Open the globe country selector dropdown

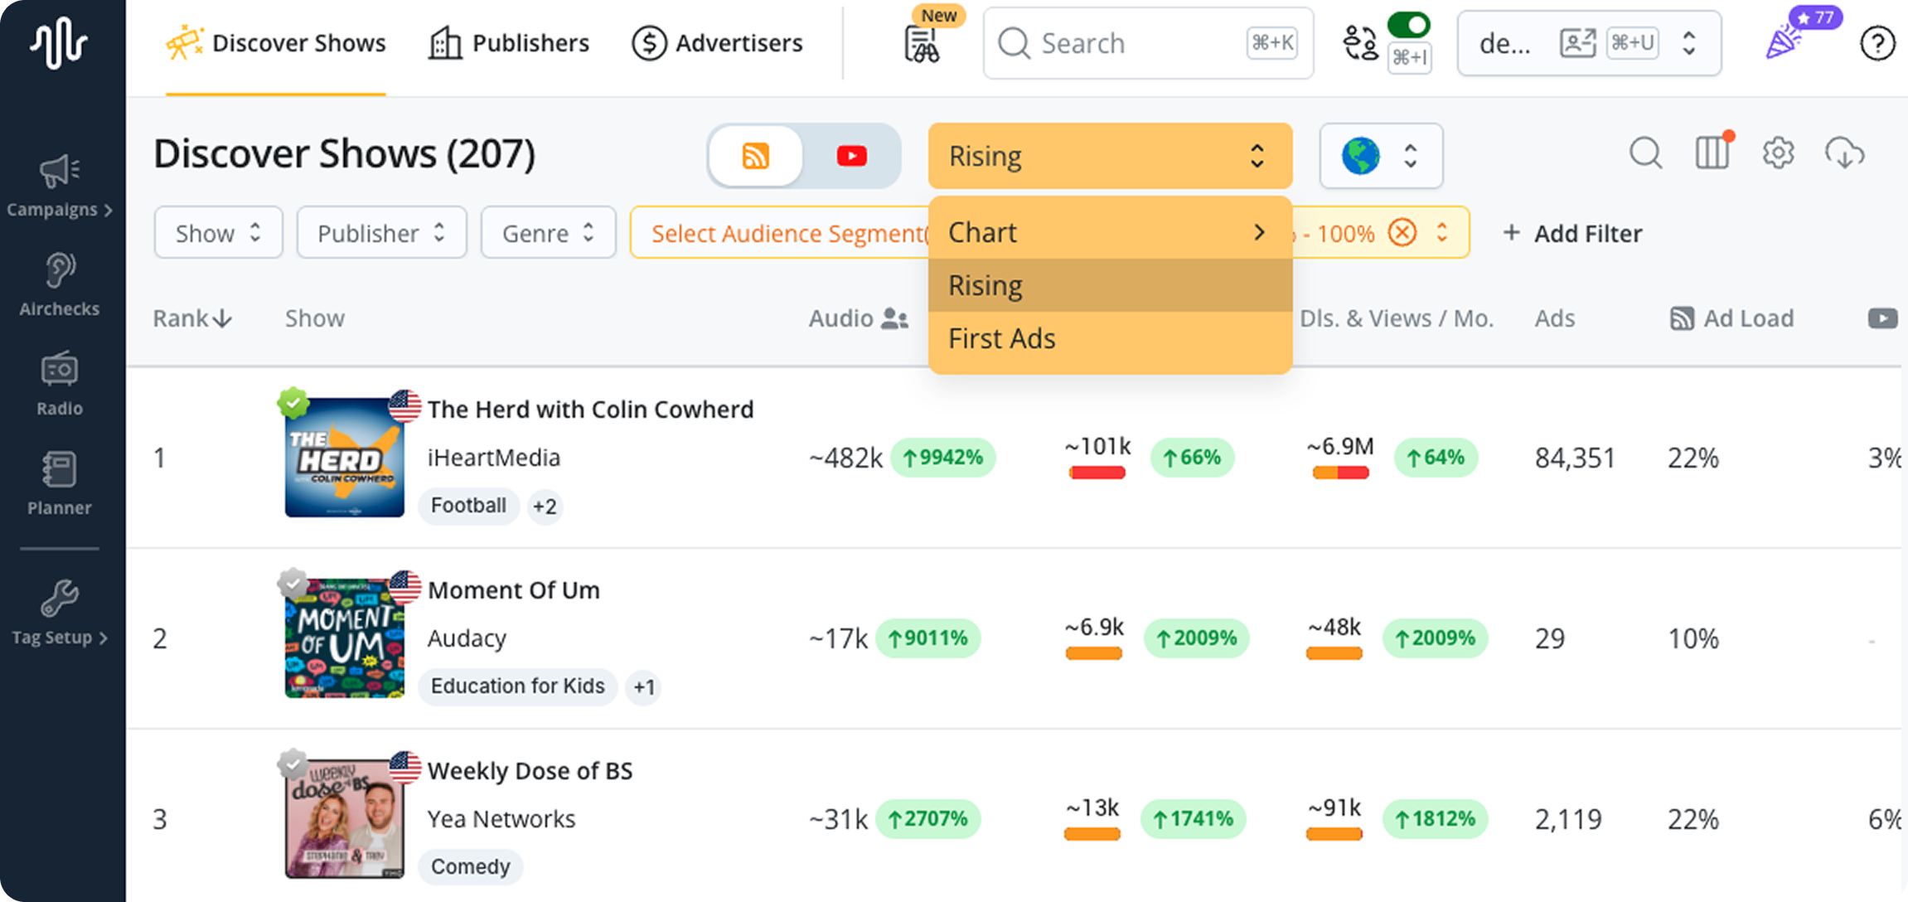[1380, 156]
